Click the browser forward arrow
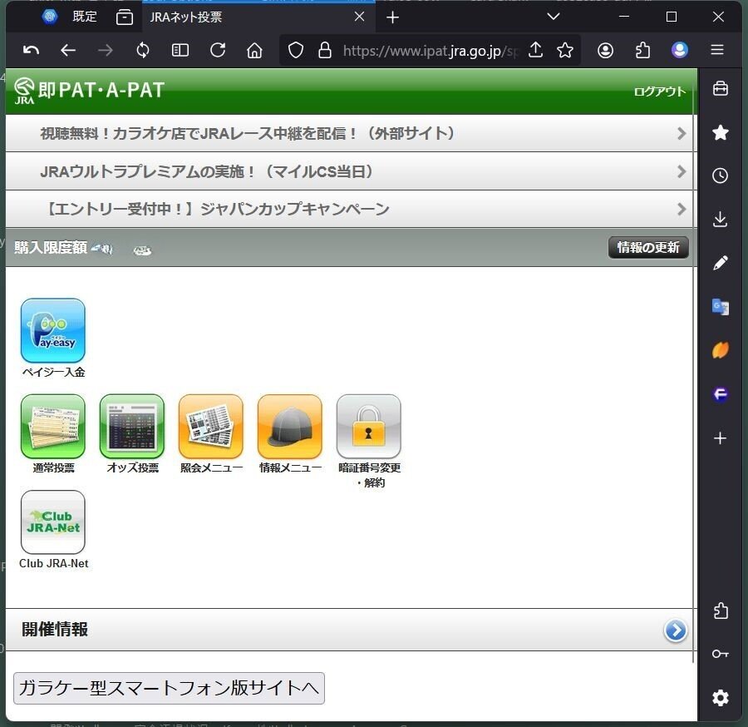748x727 pixels. [106, 50]
